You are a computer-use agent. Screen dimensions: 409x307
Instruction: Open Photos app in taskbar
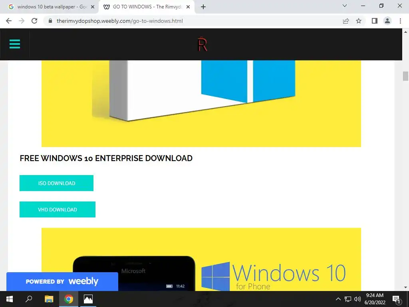(x=88, y=299)
